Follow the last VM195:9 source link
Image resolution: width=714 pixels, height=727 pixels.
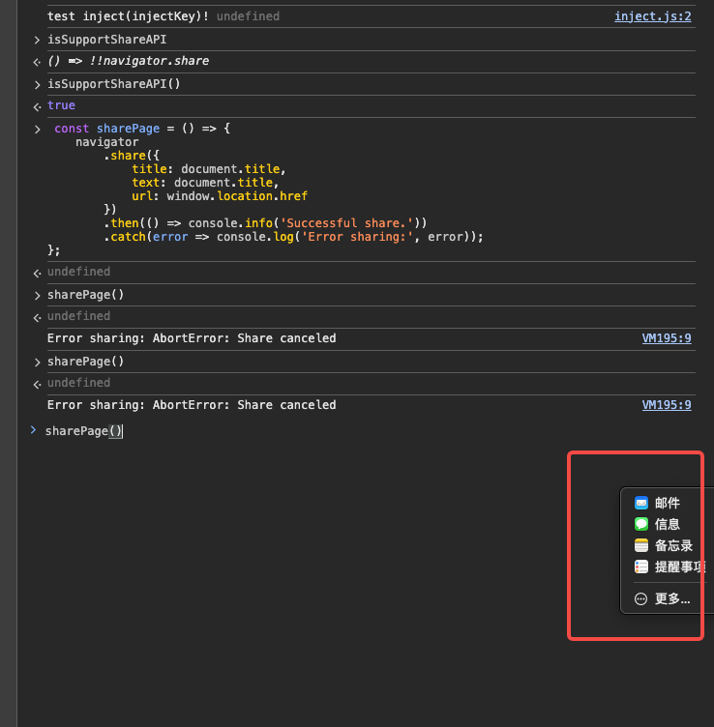(667, 405)
